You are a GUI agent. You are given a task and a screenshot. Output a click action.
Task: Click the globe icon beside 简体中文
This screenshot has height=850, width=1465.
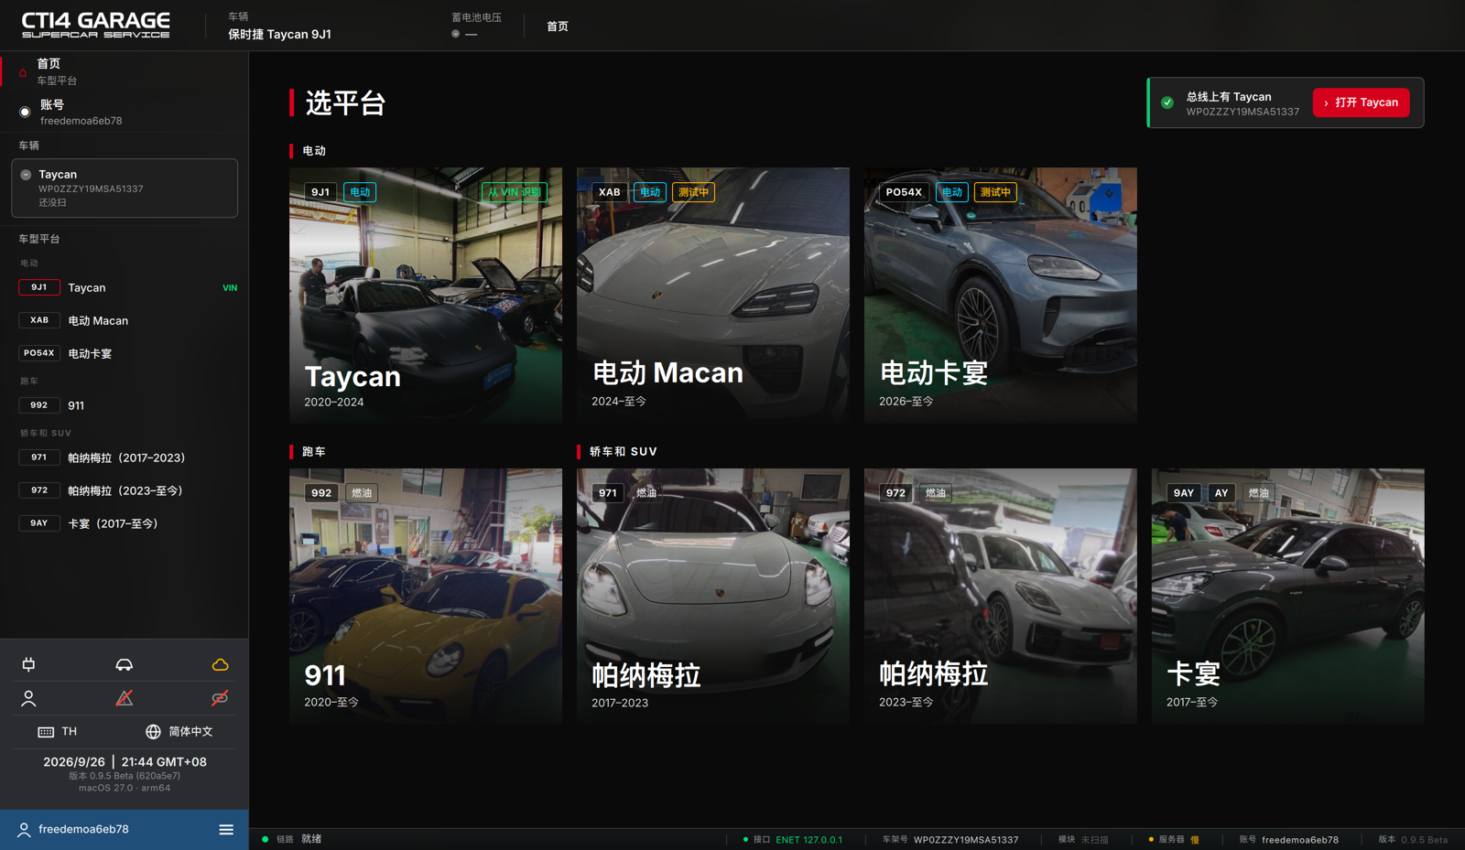click(x=153, y=732)
